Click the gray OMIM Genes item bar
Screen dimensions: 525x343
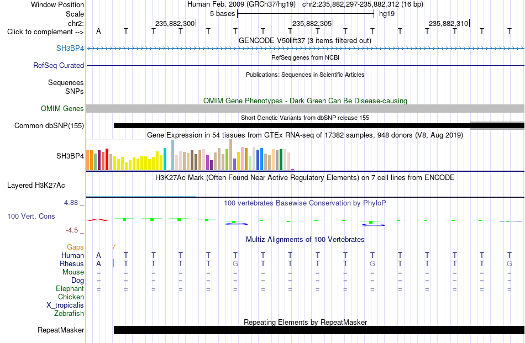pos(306,108)
